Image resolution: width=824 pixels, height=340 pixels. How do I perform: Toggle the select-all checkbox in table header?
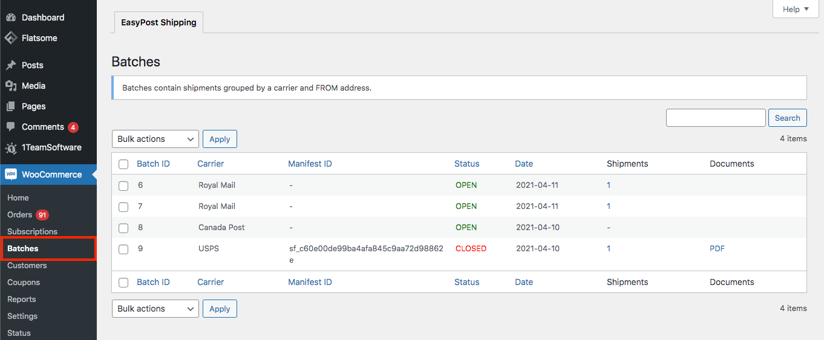(x=123, y=164)
